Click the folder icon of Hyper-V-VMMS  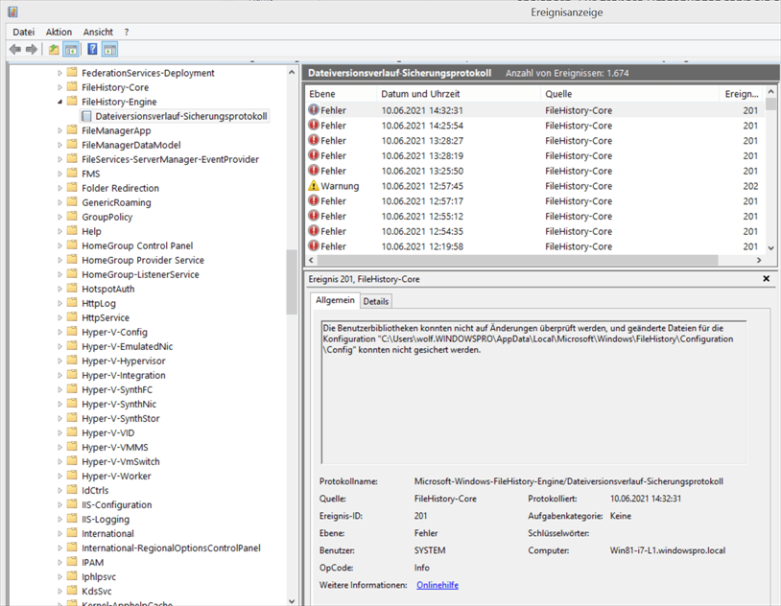tap(72, 447)
